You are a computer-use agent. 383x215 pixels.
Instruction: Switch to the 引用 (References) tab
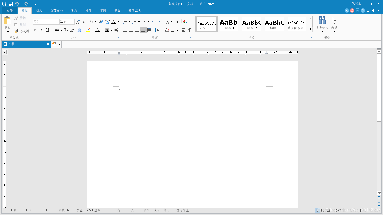click(x=74, y=11)
